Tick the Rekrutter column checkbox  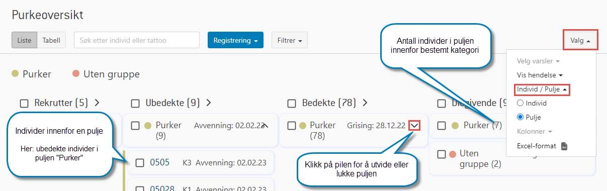[x=24, y=104]
